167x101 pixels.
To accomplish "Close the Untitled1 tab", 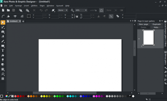I will [x=20, y=21].
